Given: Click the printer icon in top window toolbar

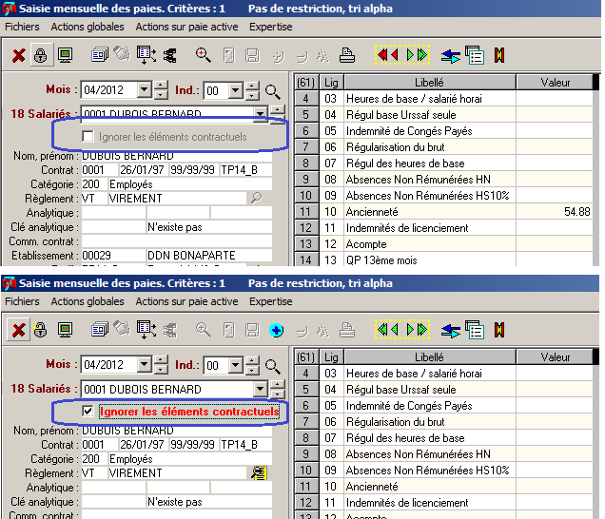Looking at the screenshot, I should pos(347,55).
